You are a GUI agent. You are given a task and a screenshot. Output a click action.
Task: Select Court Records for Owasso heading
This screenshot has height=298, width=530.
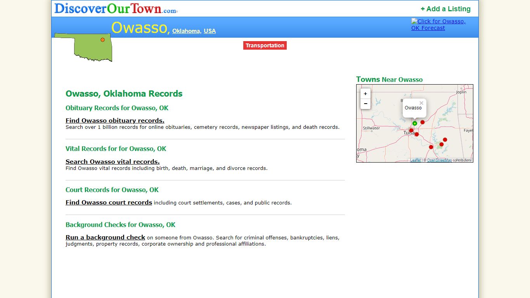pos(112,190)
